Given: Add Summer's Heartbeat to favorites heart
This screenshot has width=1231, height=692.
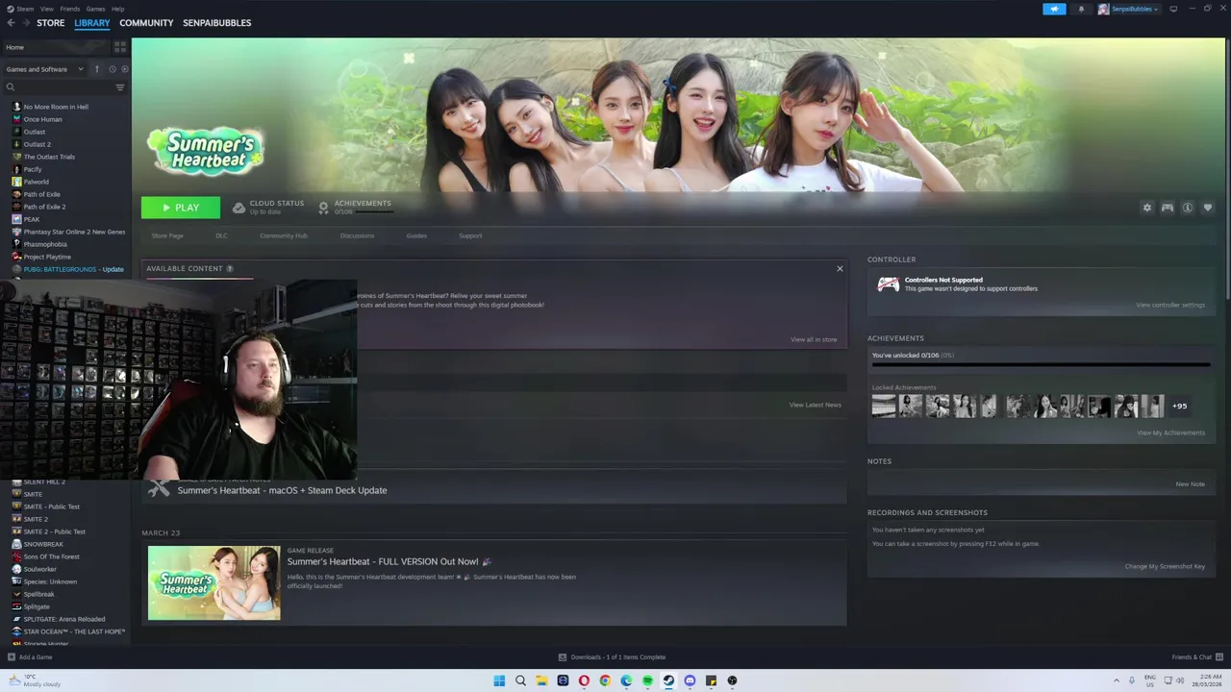Looking at the screenshot, I should (1208, 208).
